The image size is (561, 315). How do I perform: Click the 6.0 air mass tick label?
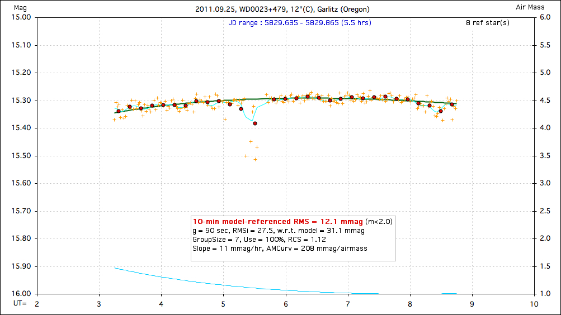545,17
